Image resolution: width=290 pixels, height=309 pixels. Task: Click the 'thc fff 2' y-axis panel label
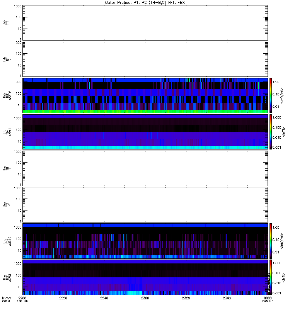click(7, 205)
